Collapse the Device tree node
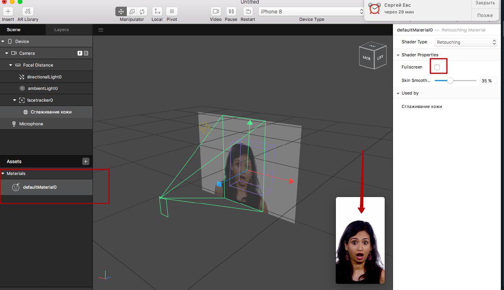The height and width of the screenshot is (290, 504). 3,41
